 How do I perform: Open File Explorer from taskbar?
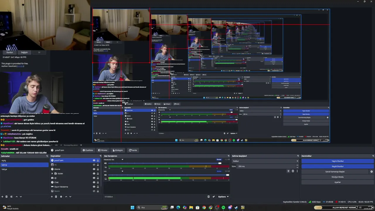(x=191, y=207)
